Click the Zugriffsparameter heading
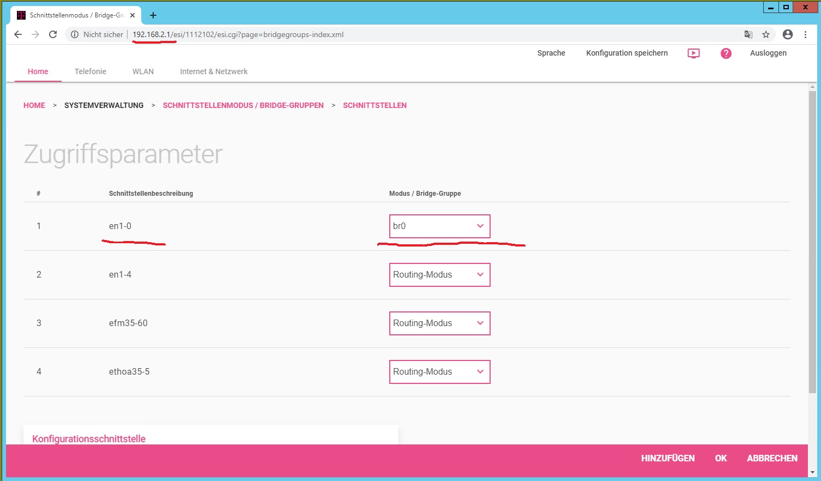The image size is (821, 481). pos(123,154)
